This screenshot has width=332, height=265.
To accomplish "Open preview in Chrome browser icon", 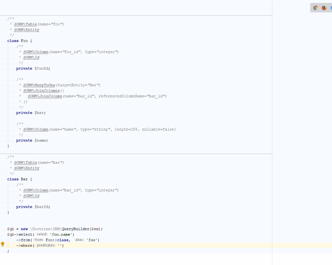I will tap(315, 8).
